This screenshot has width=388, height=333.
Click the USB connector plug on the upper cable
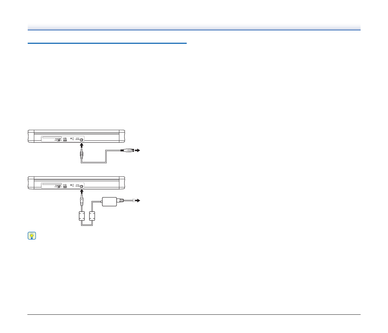point(127,151)
